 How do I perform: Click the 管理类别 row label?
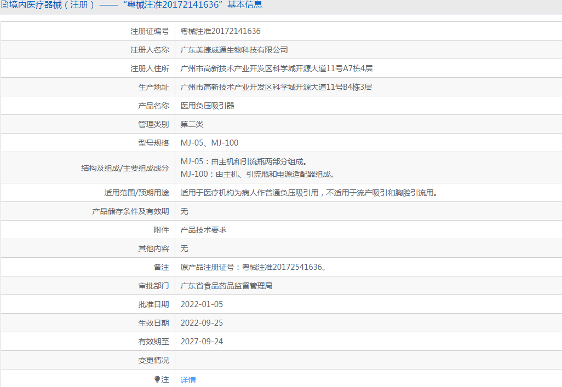pos(153,124)
